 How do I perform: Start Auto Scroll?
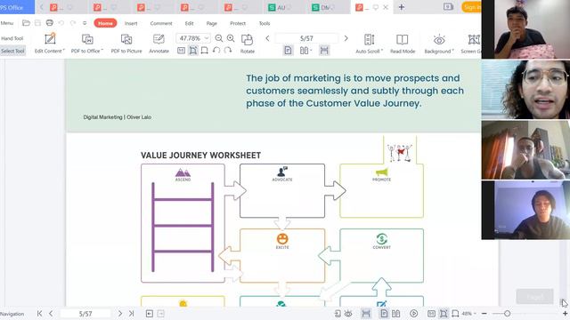(x=369, y=44)
